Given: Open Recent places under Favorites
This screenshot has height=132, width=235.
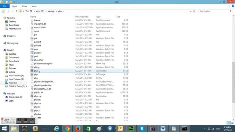Looking at the screenshot, I should point(15,29).
